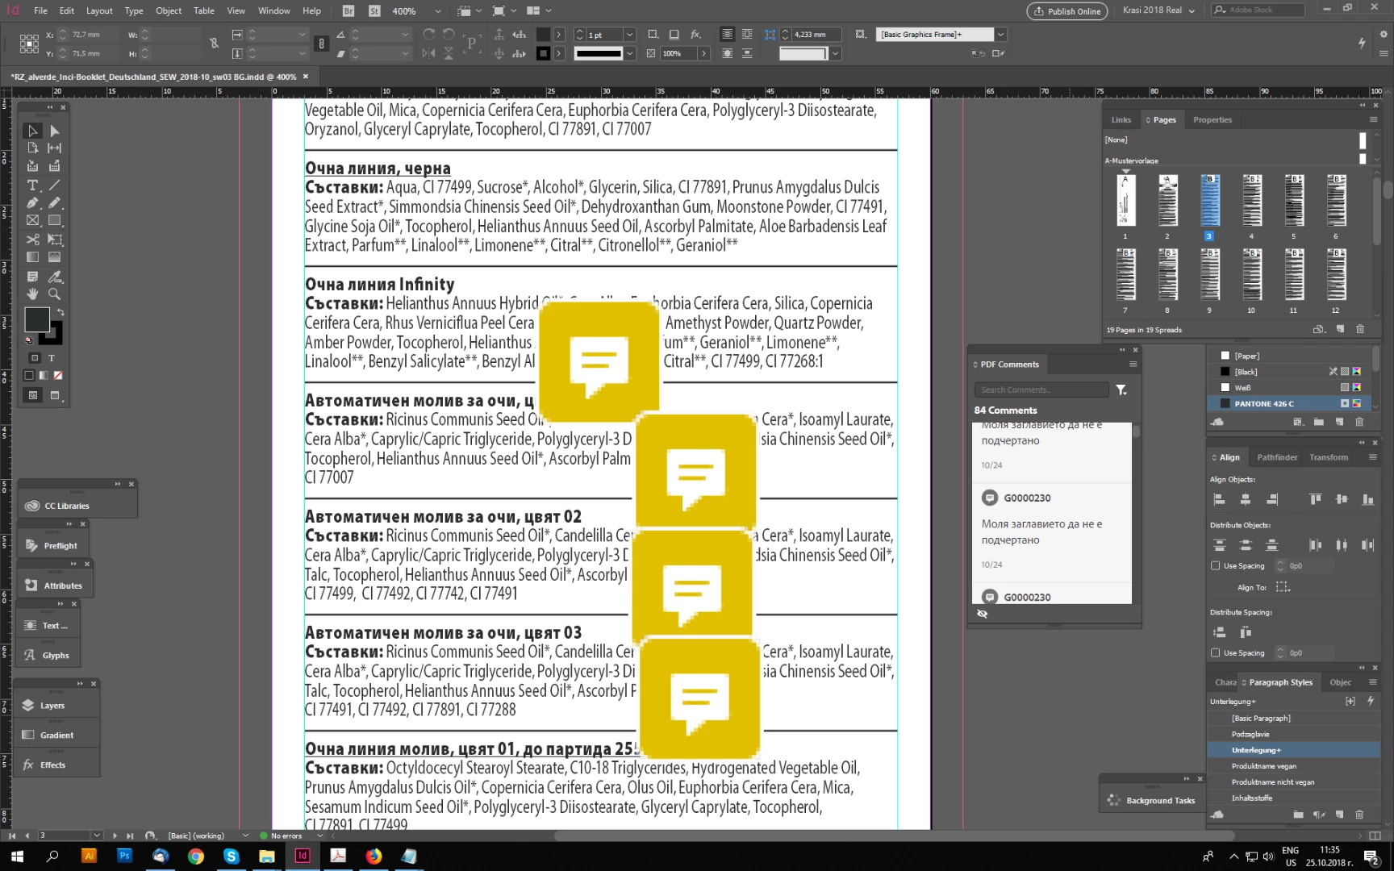
Task: Switch to the Links tab
Action: (x=1121, y=120)
